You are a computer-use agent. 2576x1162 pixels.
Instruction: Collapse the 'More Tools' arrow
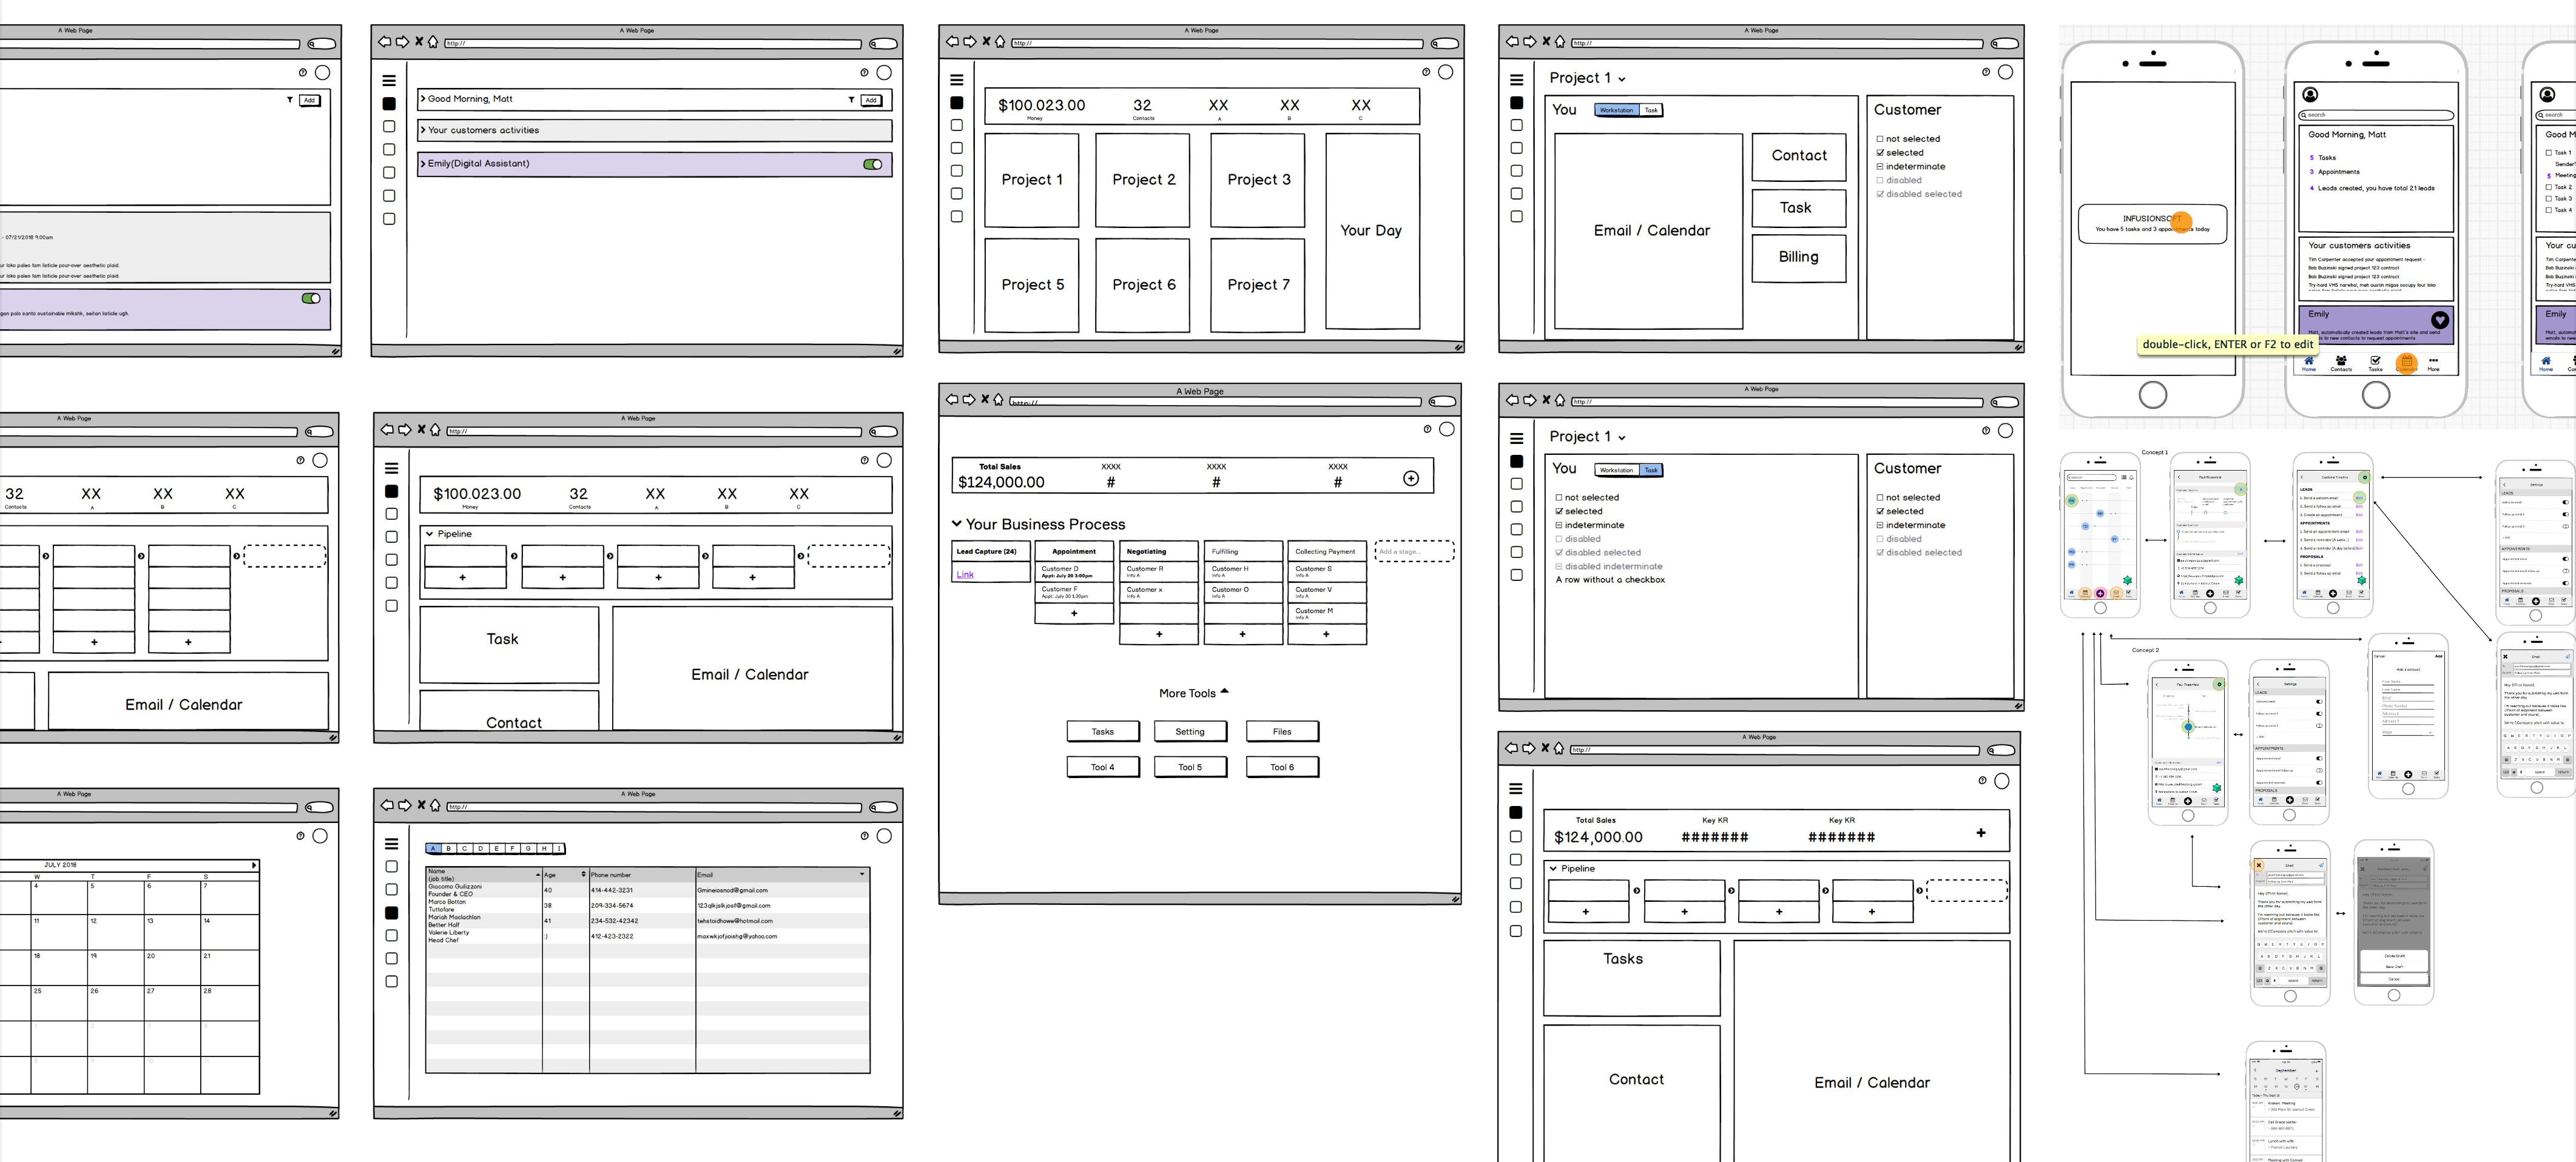tap(1224, 691)
